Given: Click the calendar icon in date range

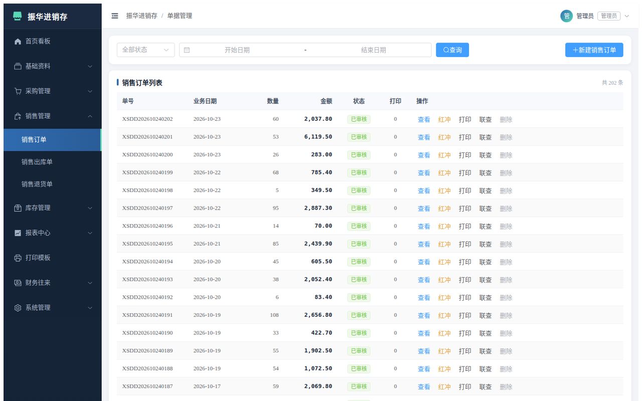Looking at the screenshot, I should (187, 50).
